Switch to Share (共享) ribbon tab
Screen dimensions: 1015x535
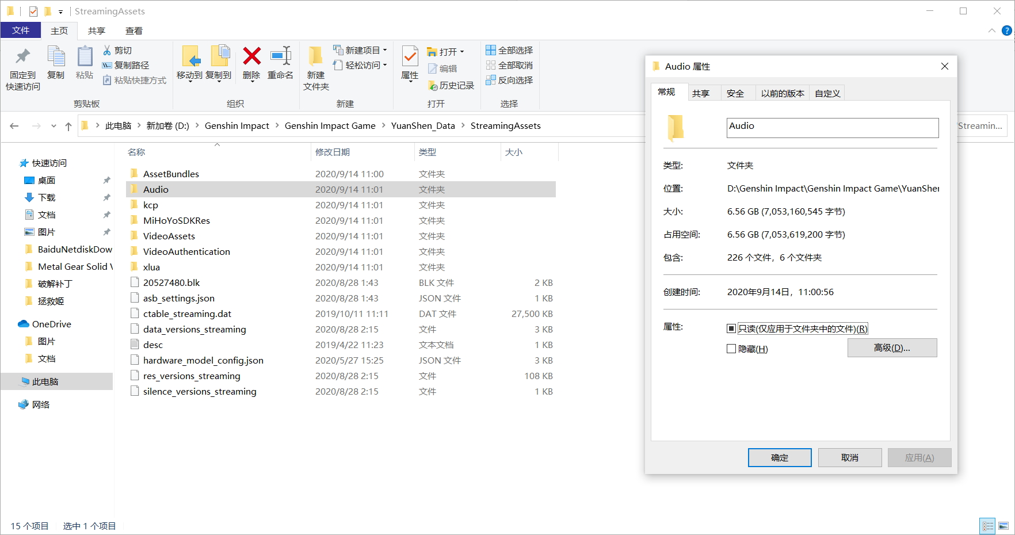click(97, 31)
